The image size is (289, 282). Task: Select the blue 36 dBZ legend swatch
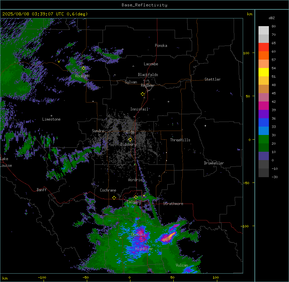[264, 122]
